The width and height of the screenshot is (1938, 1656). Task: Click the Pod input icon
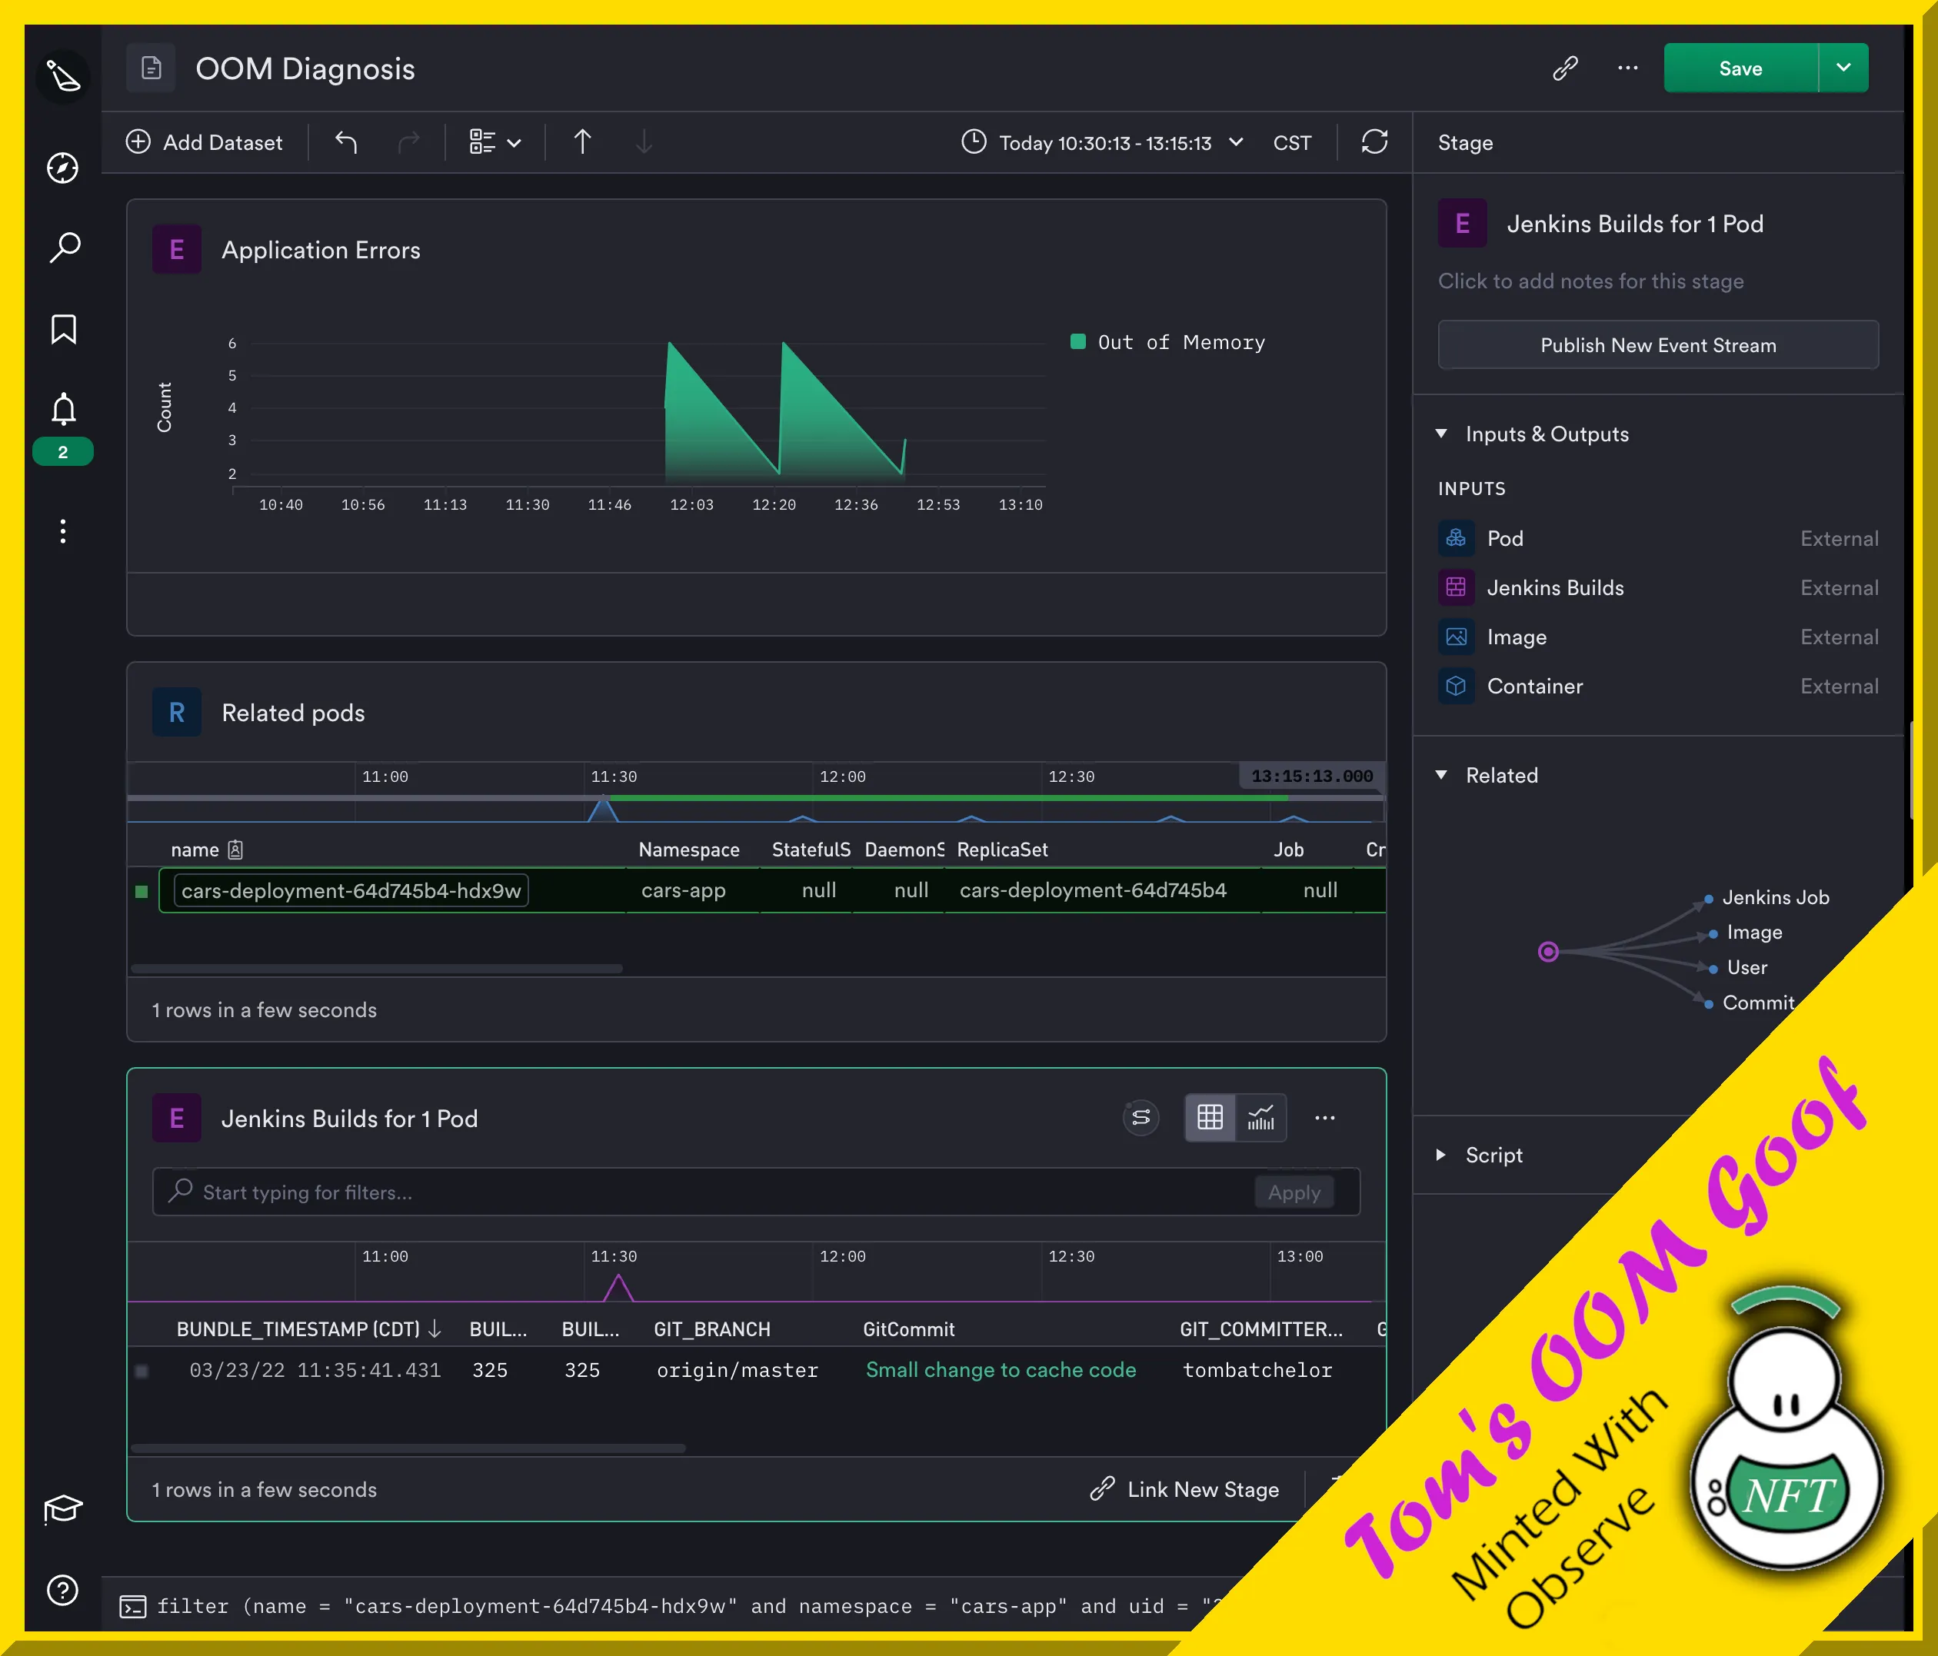tap(1457, 537)
